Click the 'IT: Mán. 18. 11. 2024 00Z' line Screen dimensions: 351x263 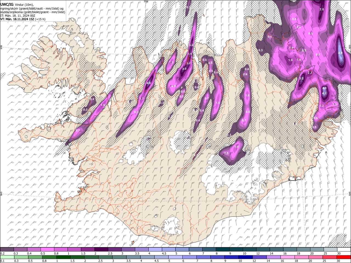(x=18, y=16)
